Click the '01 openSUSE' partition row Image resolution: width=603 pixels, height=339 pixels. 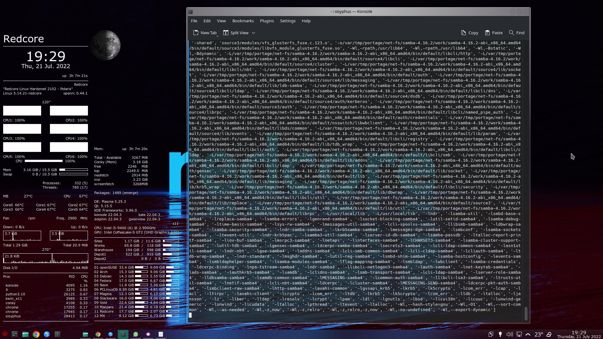pyautogui.click(x=137, y=267)
